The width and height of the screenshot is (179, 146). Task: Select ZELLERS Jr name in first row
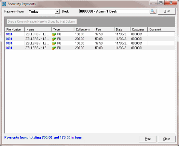coord(37,34)
